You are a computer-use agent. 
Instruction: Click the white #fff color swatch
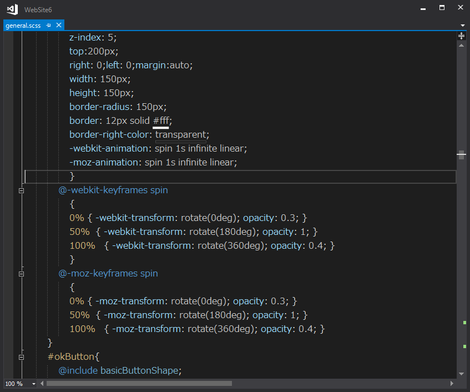click(x=160, y=128)
